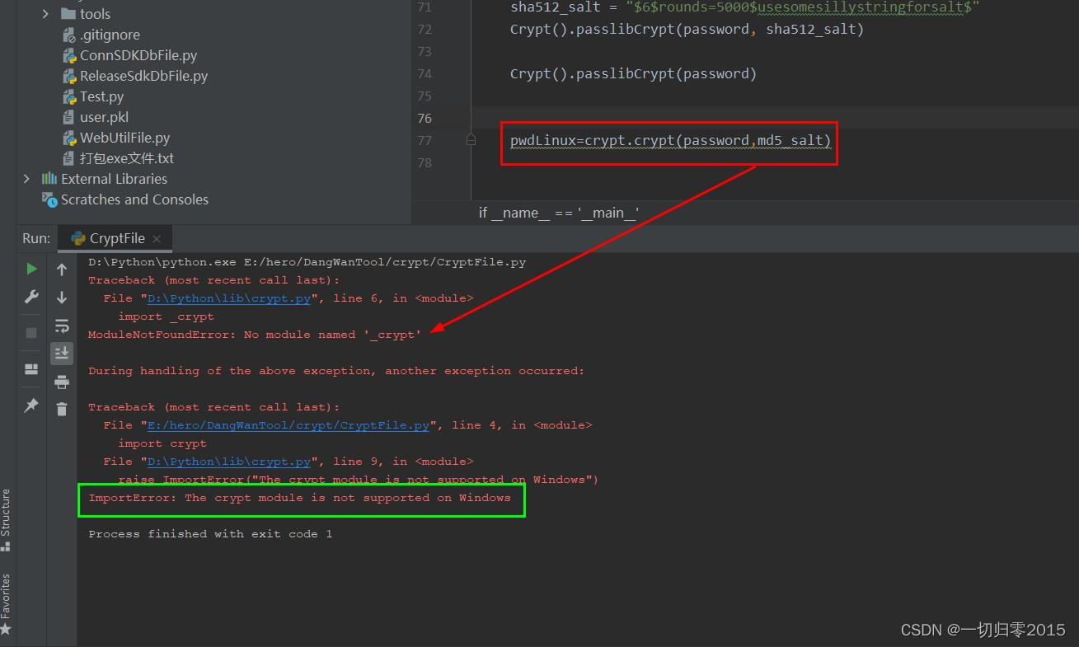Expand the tools folder in the project tree
Screen dimensions: 1079x647
(46, 13)
